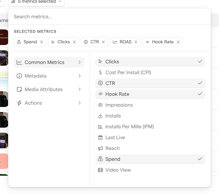Click the Hook Rate chip label
This screenshot has width=219, height=195.
click(163, 42)
